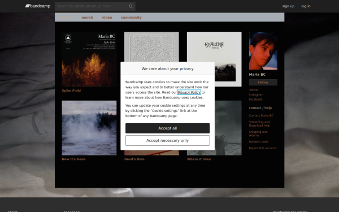
Task: Click Report this account
Action: (263, 148)
